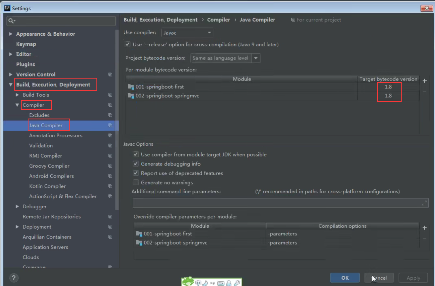This screenshot has height=286, width=435.
Task: Add a per-module compiler parameters override
Action: click(425, 228)
